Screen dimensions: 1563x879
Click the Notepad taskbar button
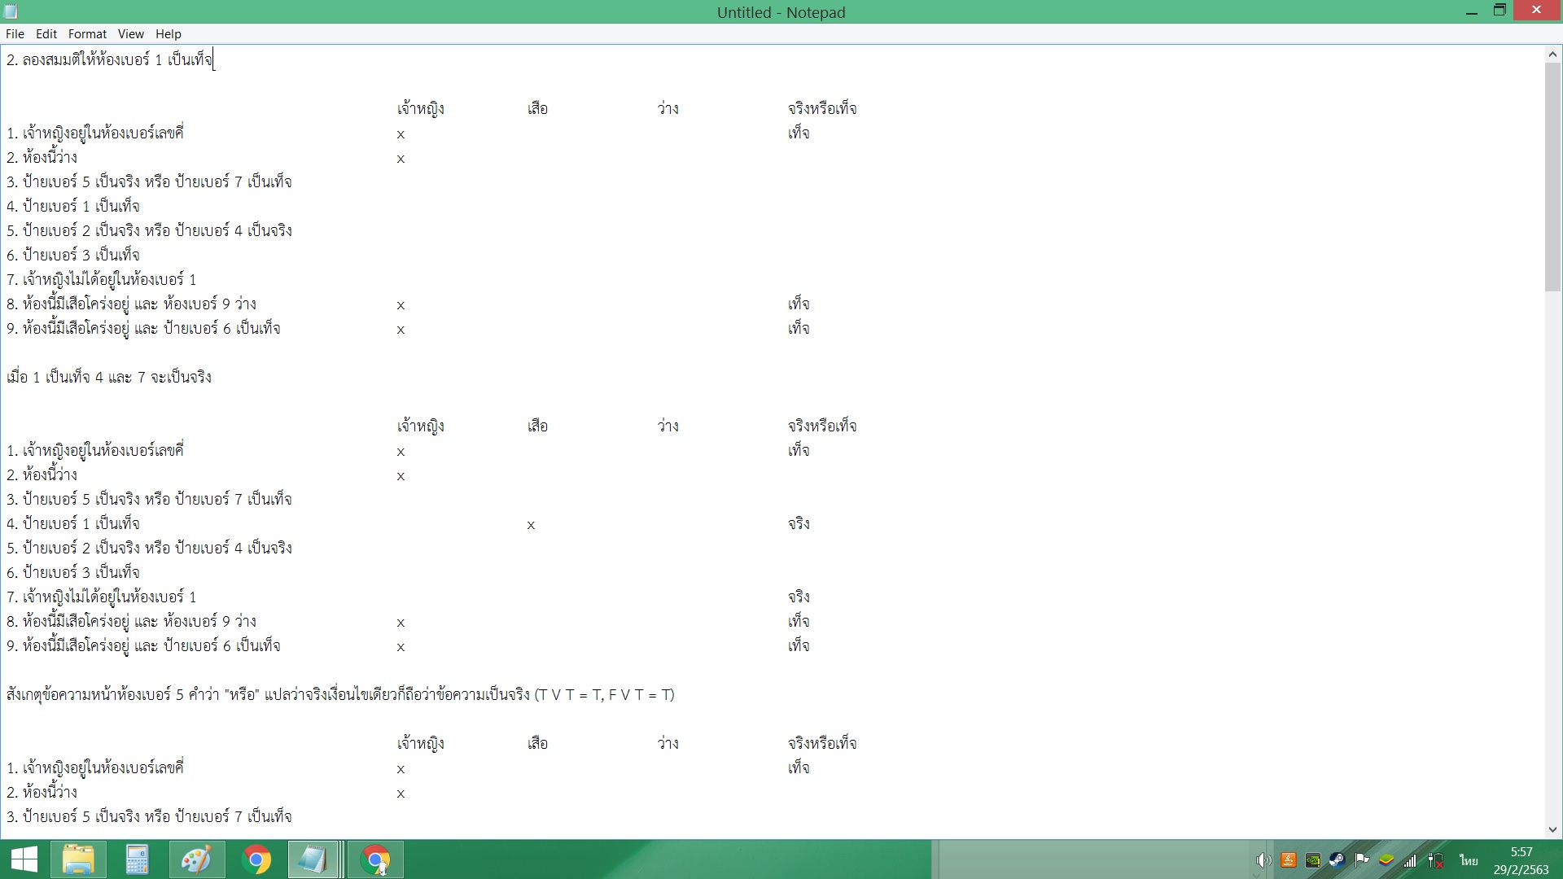click(313, 859)
